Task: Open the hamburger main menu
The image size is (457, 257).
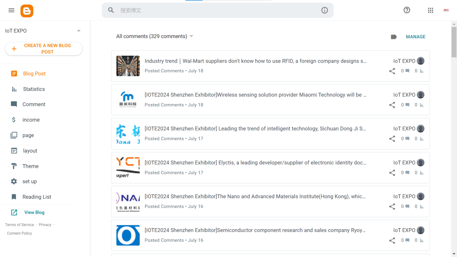Action: tap(11, 10)
